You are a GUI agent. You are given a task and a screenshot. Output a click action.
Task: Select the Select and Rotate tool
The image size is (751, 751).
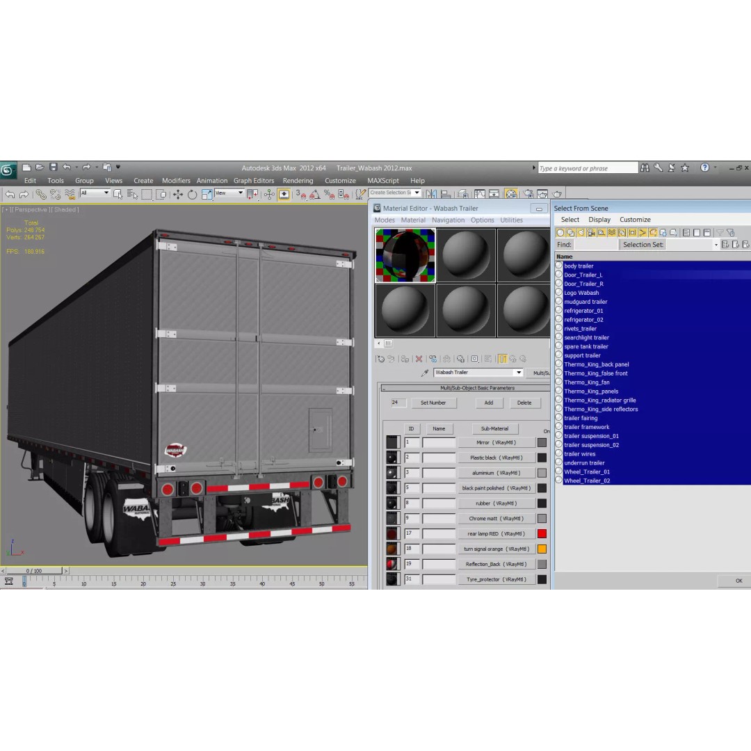(192, 195)
